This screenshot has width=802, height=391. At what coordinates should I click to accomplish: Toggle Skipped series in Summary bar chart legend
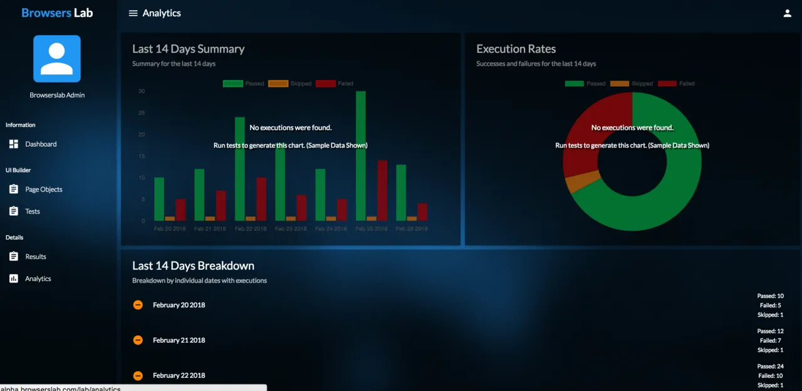point(290,84)
